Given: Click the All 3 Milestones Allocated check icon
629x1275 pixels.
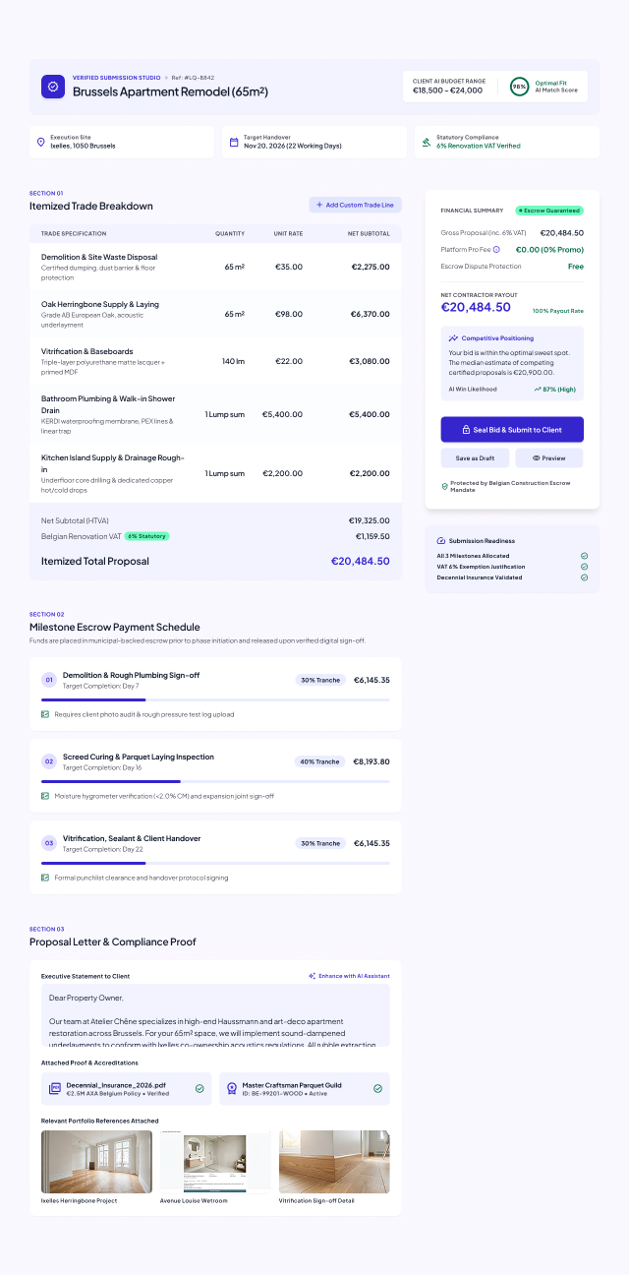Looking at the screenshot, I should pos(584,556).
